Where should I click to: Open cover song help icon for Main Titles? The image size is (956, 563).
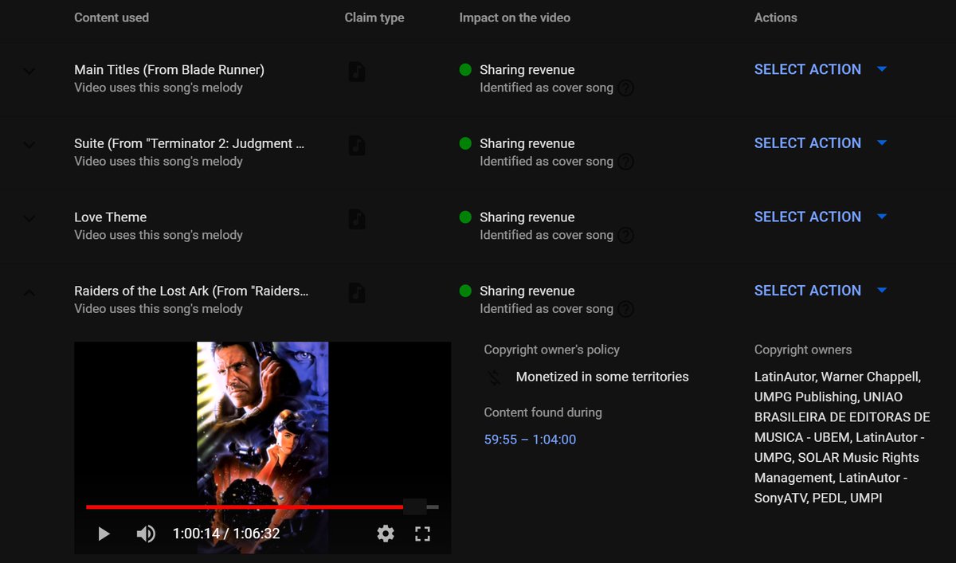point(626,88)
